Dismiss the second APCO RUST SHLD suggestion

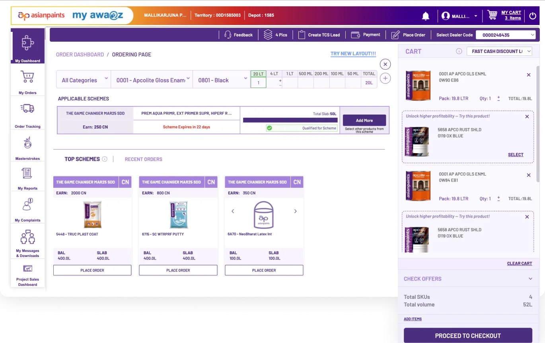(x=527, y=217)
